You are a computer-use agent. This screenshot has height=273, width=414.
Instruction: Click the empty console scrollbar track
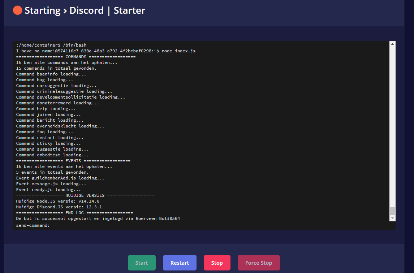tap(392, 126)
